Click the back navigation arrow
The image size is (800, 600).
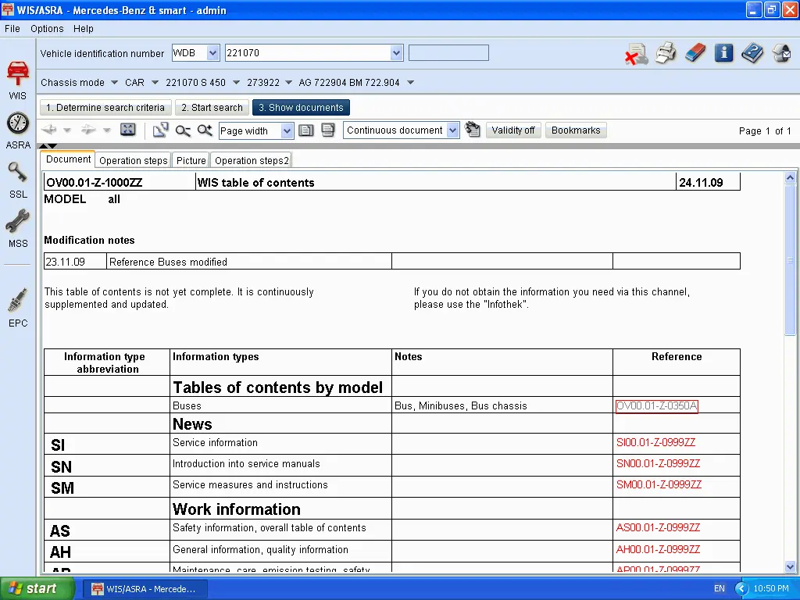click(49, 130)
